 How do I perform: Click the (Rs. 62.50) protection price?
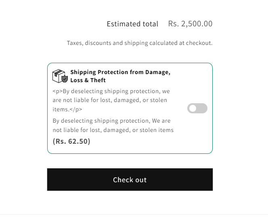(71, 141)
